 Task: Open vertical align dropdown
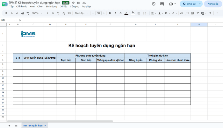click(161, 13)
